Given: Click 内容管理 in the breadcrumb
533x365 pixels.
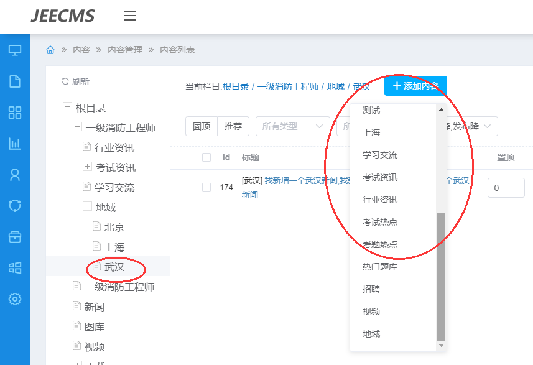Looking at the screenshot, I should [x=125, y=50].
